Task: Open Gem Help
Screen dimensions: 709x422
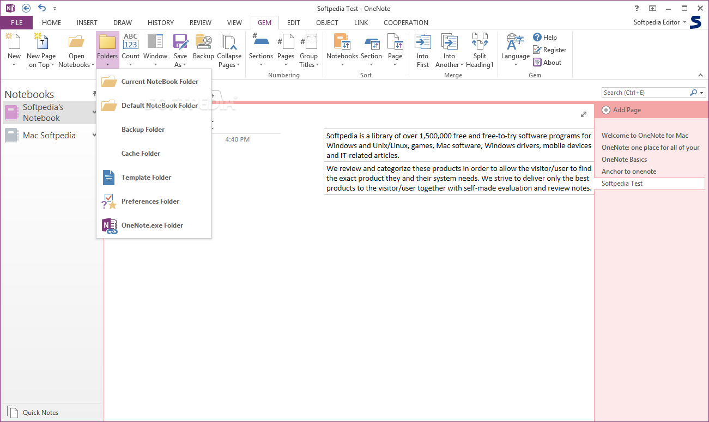Action: (545, 38)
